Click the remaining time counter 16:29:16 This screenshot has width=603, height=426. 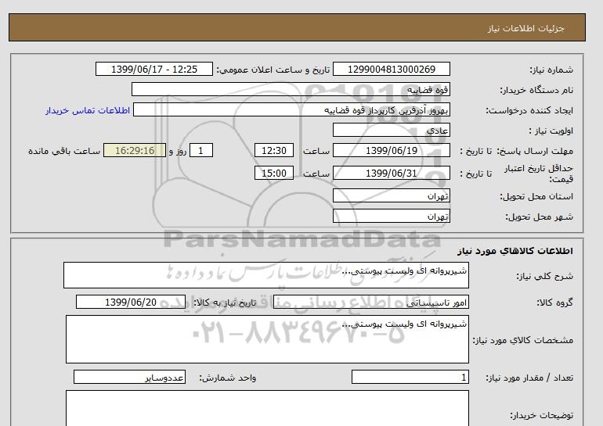coord(135,150)
